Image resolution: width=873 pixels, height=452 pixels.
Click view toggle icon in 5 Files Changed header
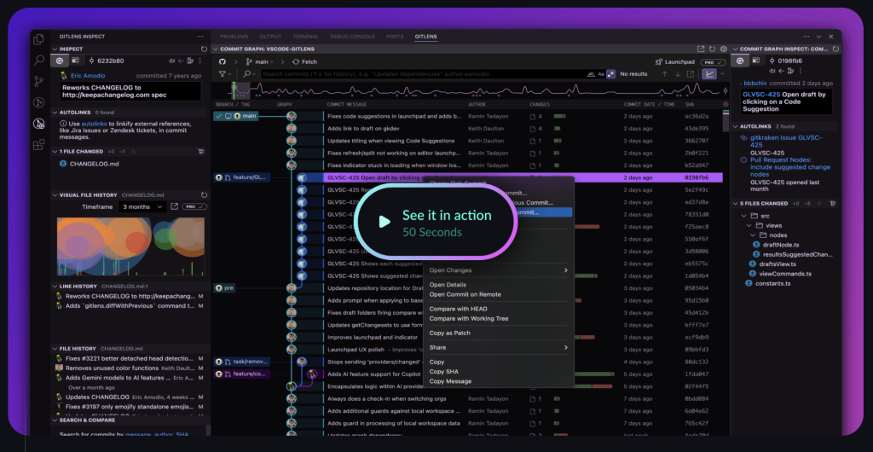831,203
